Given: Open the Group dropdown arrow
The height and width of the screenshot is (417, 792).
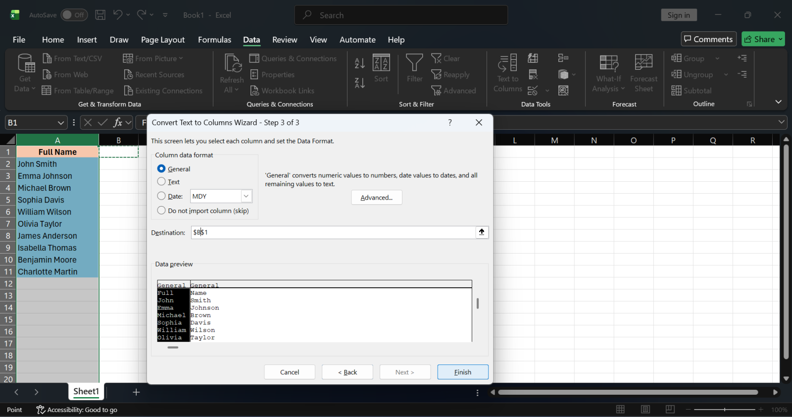Looking at the screenshot, I should (x=717, y=58).
